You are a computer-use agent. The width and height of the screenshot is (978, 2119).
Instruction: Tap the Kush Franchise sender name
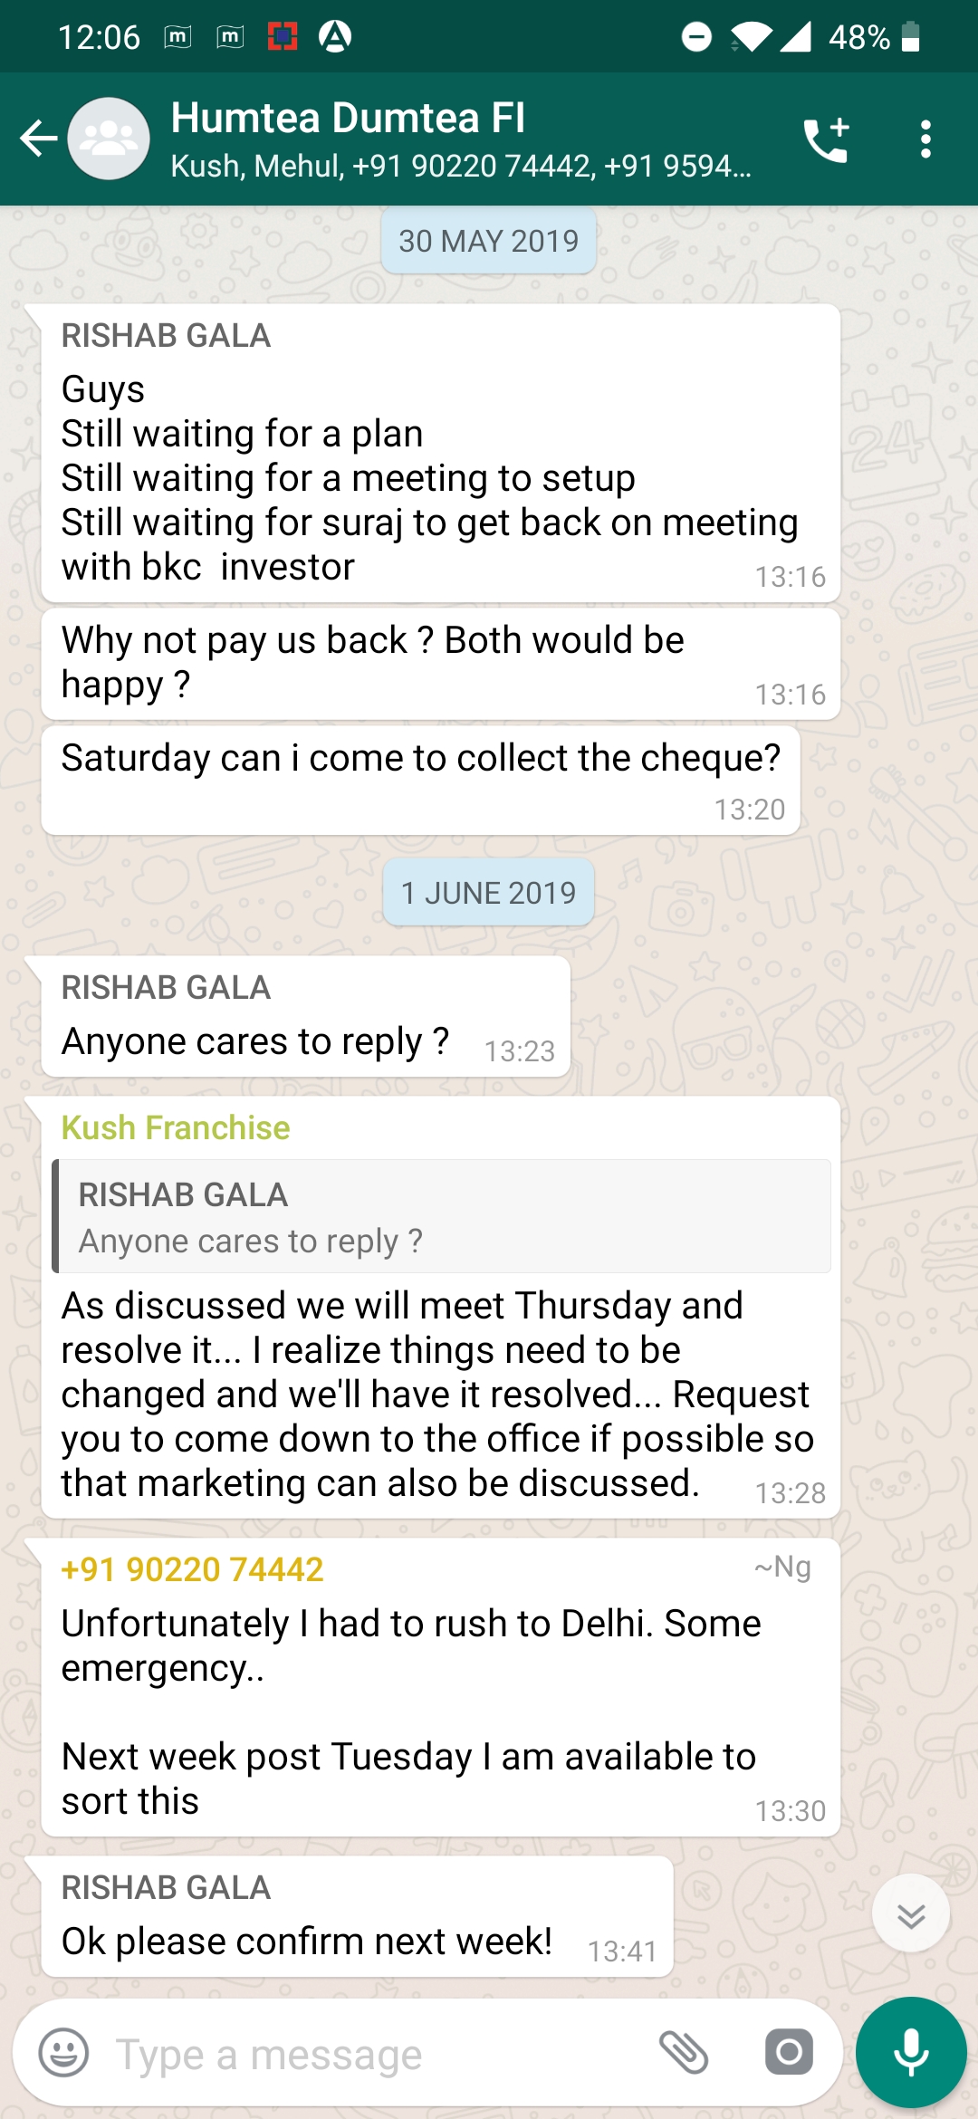pos(176,1128)
